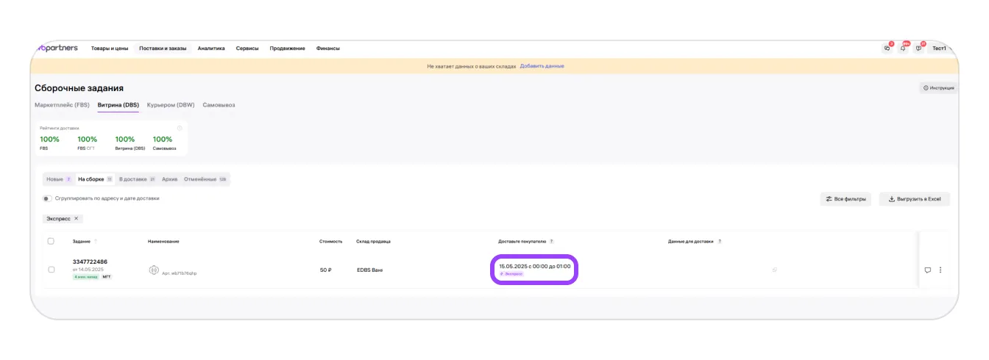Open the Поставки и заказы menu
Viewport: 989px width, 360px height.
coord(163,48)
